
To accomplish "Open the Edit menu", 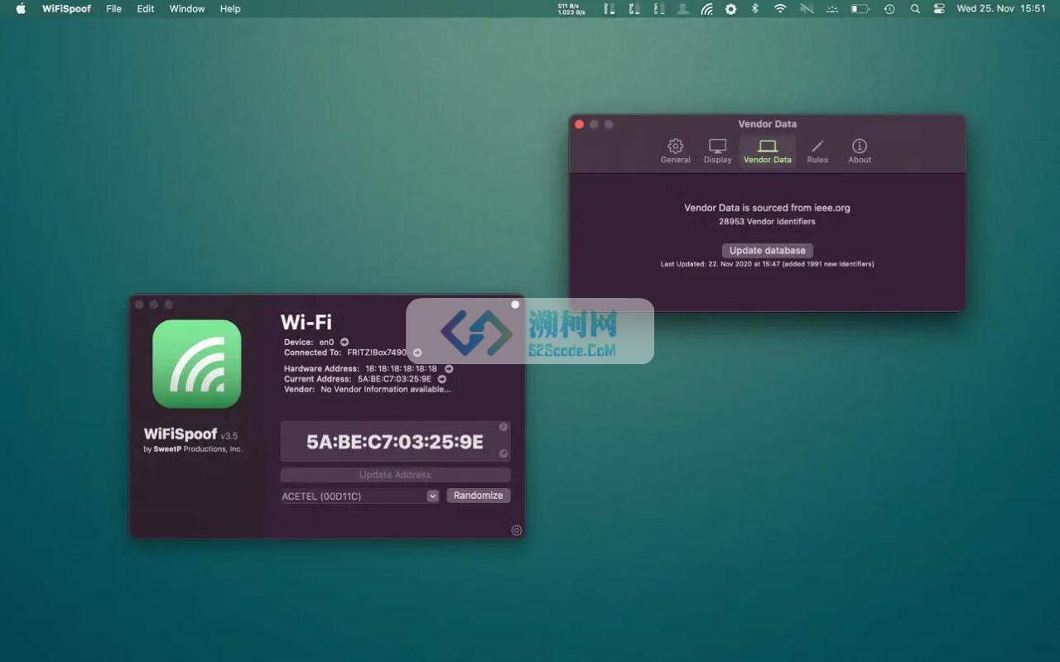I will coord(146,9).
